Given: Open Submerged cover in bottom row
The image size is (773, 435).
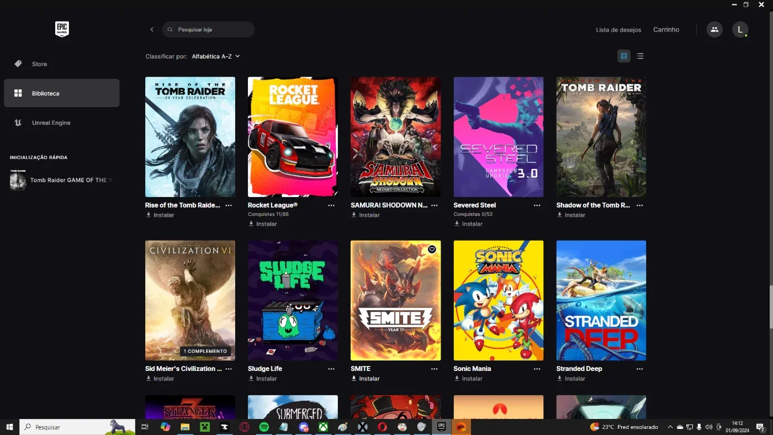Looking at the screenshot, I should (x=293, y=407).
